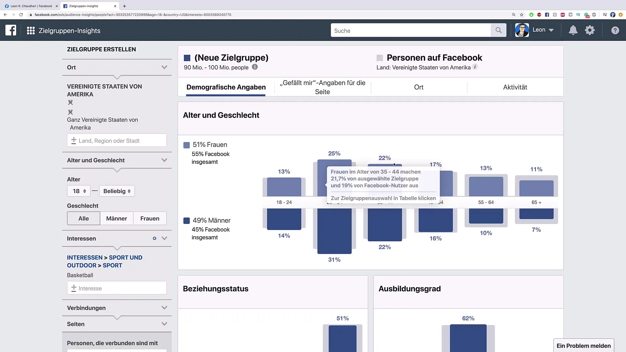This screenshot has height=352, width=626.
Task: Select men 35 - 44 bar (22%)
Action: pos(385,225)
